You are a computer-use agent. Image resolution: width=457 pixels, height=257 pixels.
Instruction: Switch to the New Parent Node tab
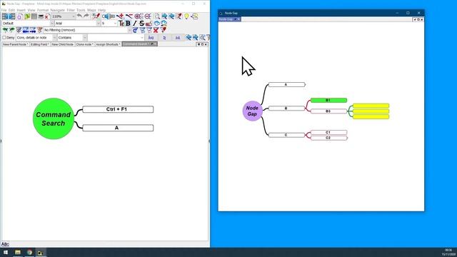pos(16,44)
